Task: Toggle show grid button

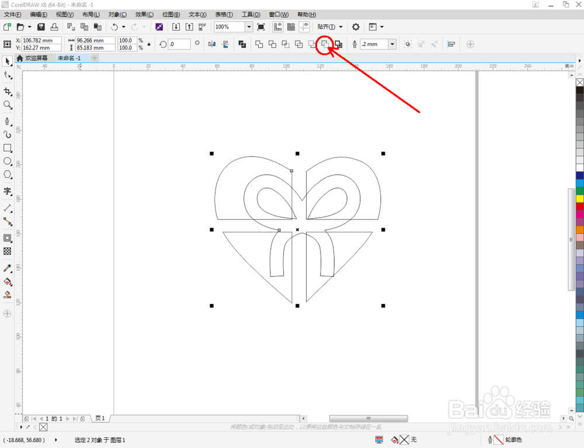Action: pos(291,27)
